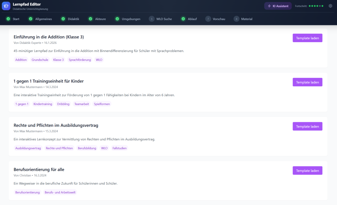Click the title 1 gegen 1 Trainingseinheit für Kinder
Viewport: 337px width, 205px height.
click(x=49, y=81)
